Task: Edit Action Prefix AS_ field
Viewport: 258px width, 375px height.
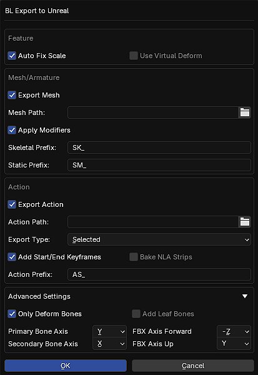Action: (159, 274)
